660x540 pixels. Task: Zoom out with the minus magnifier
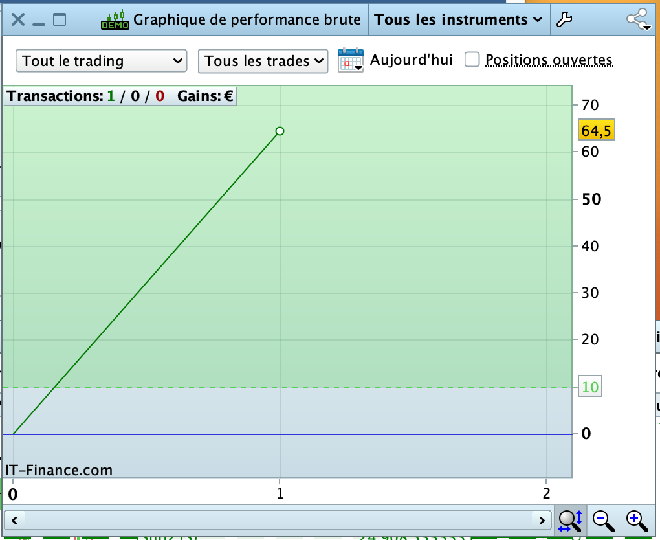point(603,521)
